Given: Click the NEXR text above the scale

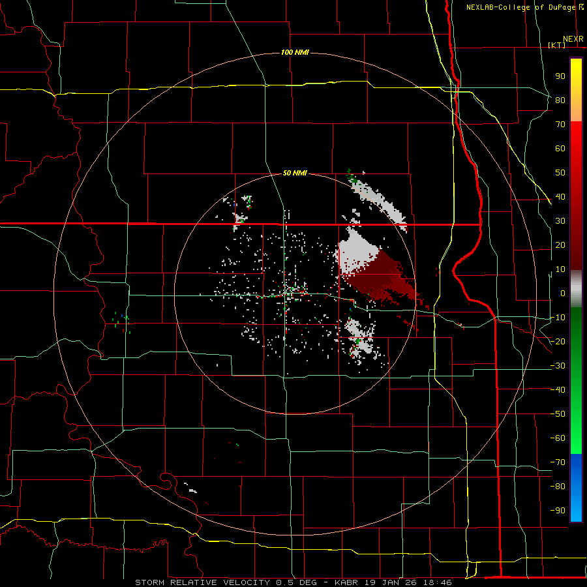Looking at the screenshot, I should 573,39.
